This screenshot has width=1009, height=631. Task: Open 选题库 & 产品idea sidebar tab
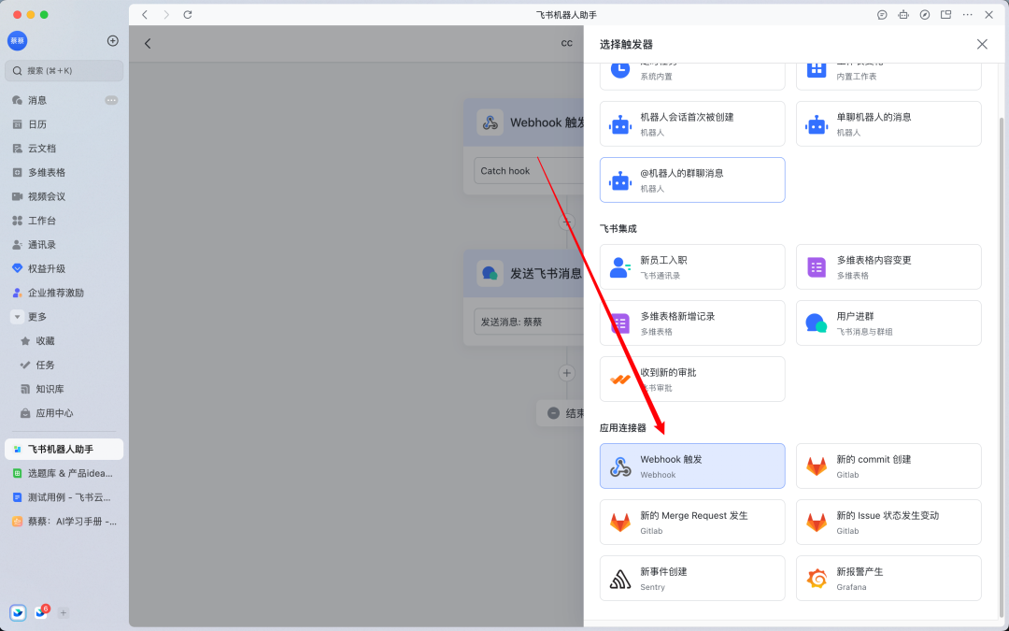(x=64, y=473)
